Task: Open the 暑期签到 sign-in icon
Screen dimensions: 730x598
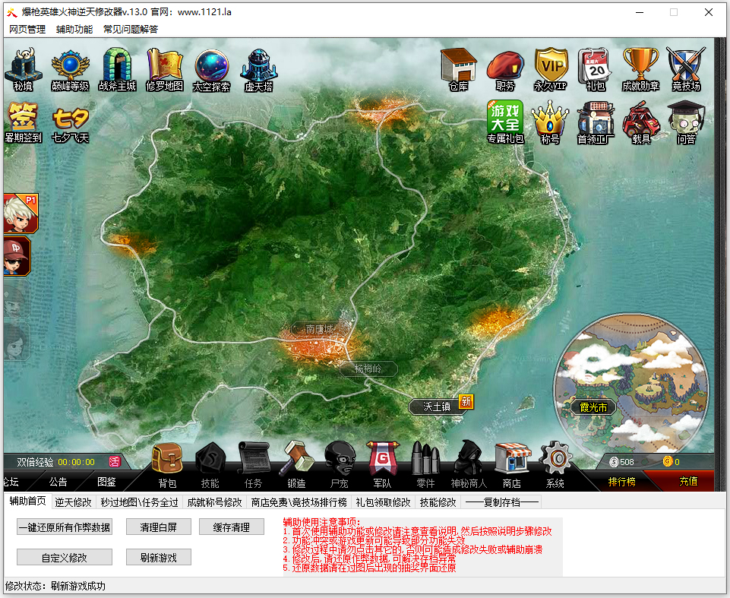Action: (x=23, y=122)
